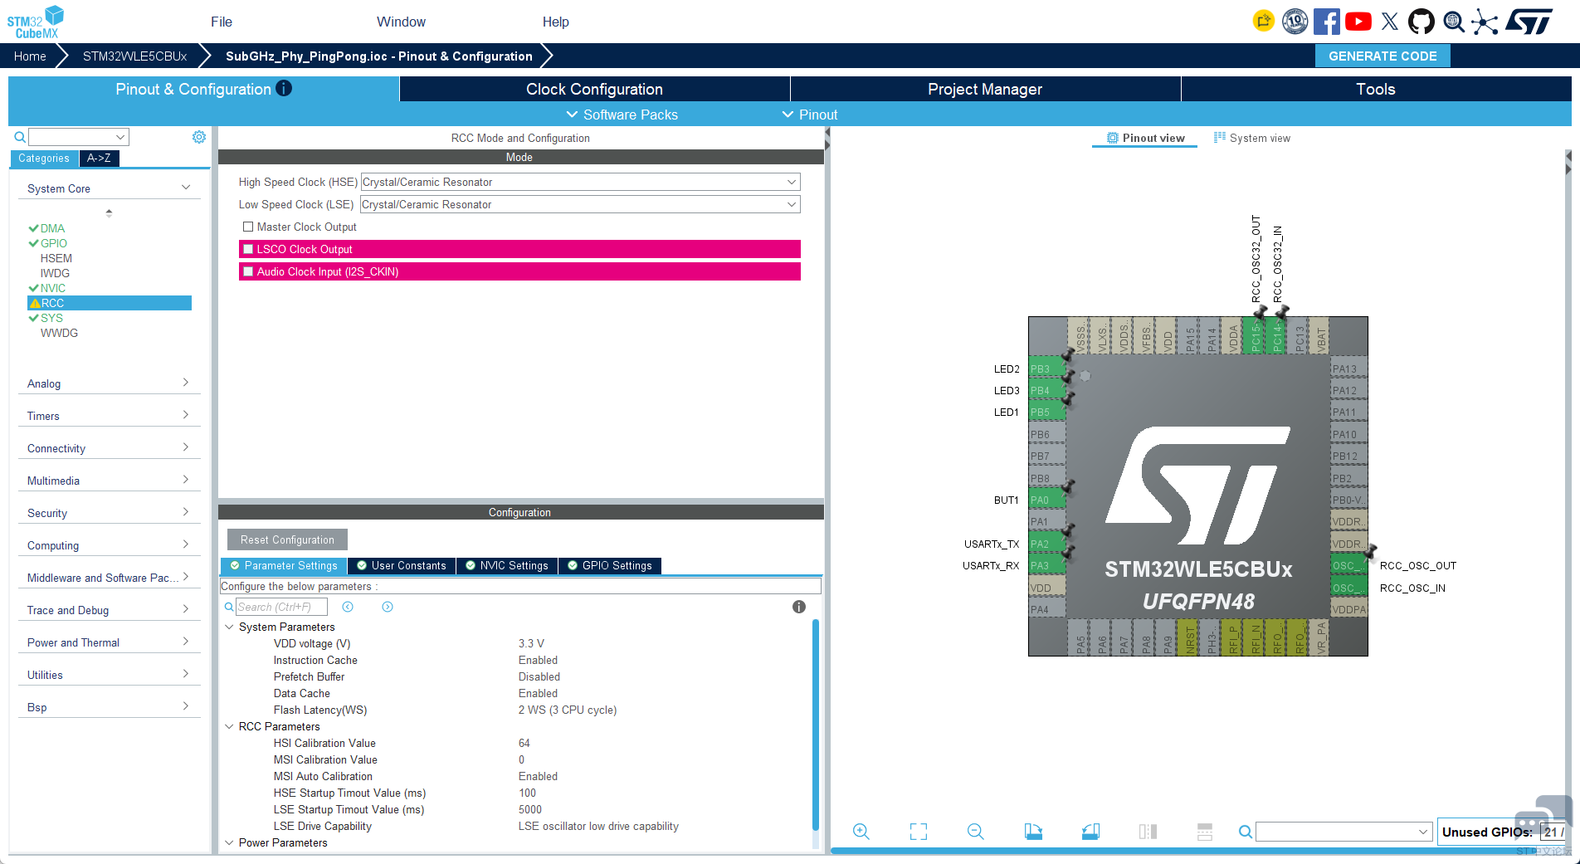The height and width of the screenshot is (864, 1580).
Task: Switch to System view
Action: [x=1252, y=138]
